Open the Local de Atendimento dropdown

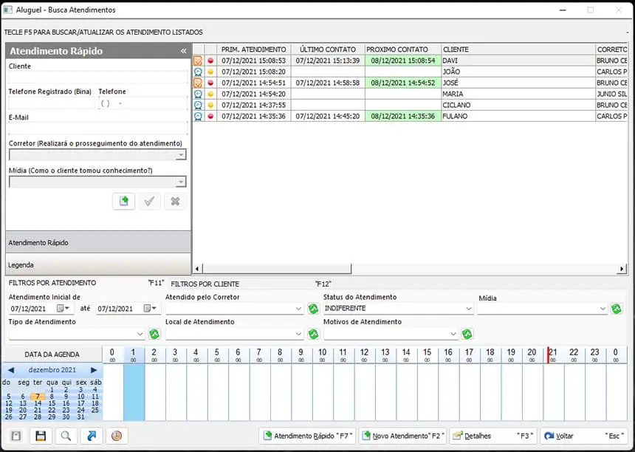coord(299,334)
